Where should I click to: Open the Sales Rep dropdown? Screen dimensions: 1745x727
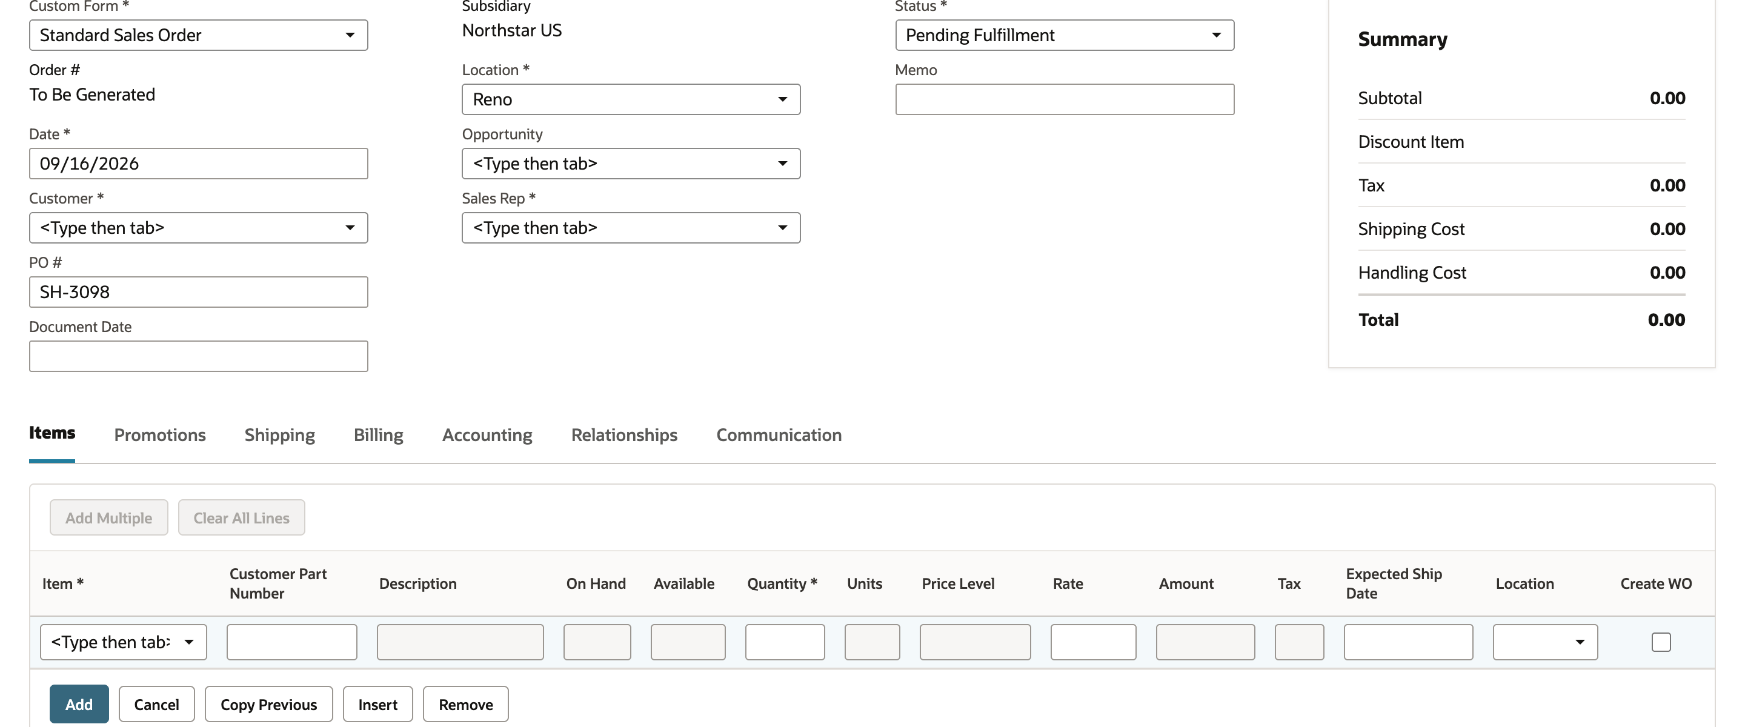pyautogui.click(x=631, y=228)
